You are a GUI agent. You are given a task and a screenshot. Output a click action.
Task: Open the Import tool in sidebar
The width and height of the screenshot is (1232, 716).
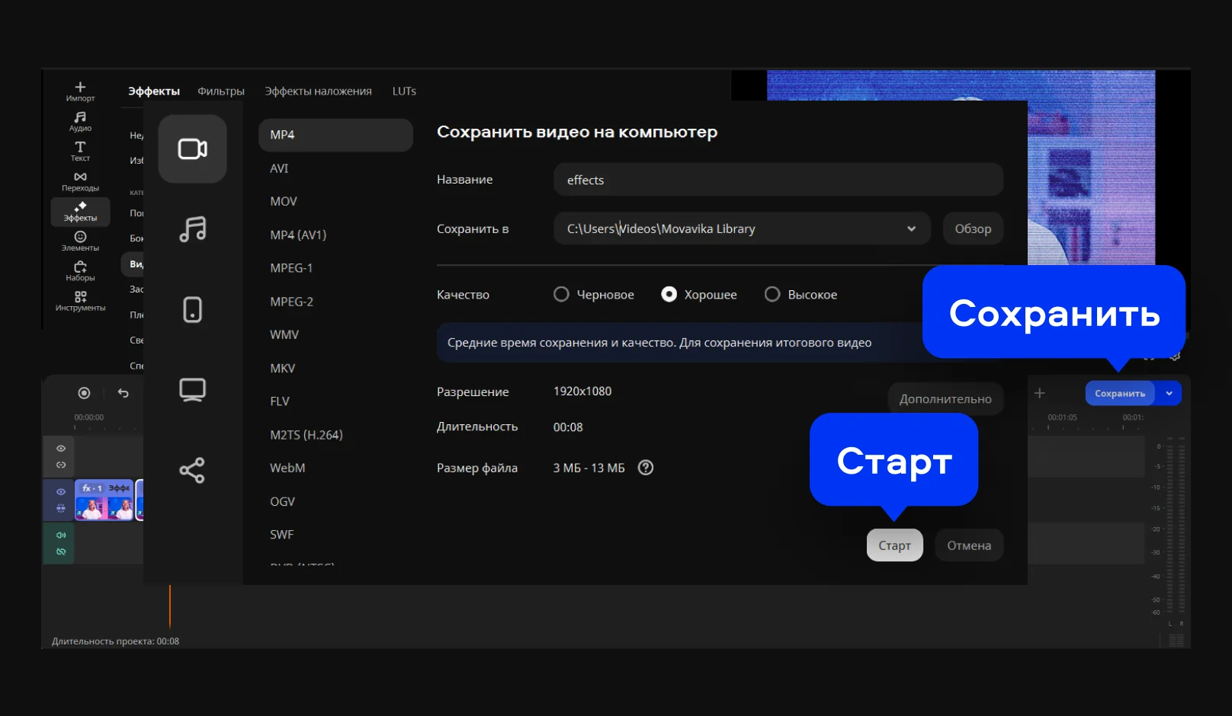coord(80,91)
